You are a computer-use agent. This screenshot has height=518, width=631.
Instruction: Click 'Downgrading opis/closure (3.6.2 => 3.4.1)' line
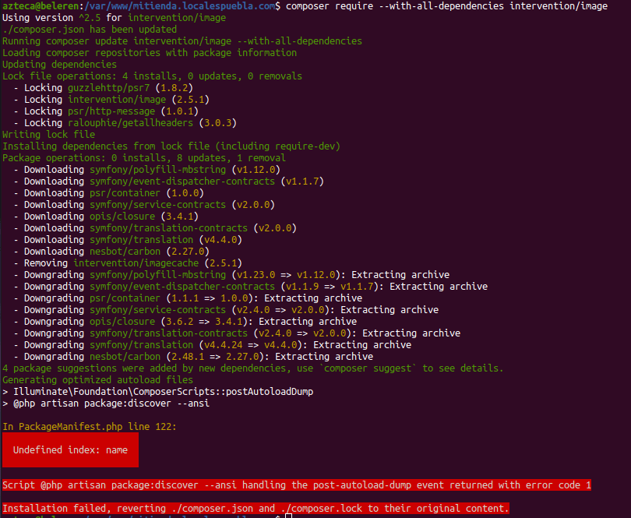(x=185, y=321)
